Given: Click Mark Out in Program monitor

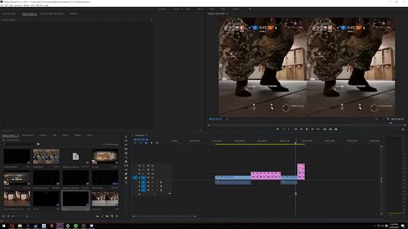Looking at the screenshot, I should 289,129.
